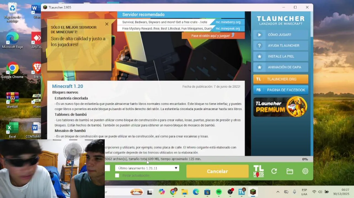This screenshot has width=354, height=198.
Task: Open Edge from the taskbar
Action: pos(196,192)
